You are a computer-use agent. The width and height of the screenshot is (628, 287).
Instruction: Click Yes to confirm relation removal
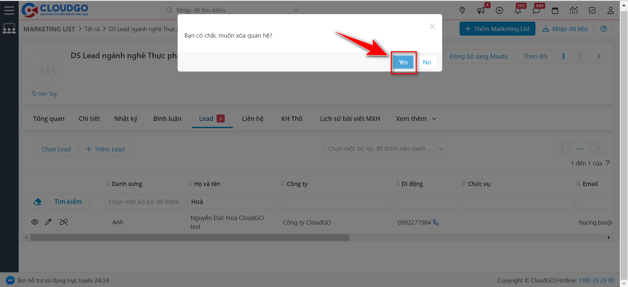[403, 62]
